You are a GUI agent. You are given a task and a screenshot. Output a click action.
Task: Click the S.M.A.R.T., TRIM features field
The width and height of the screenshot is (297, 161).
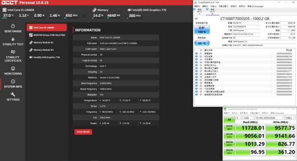264,45
